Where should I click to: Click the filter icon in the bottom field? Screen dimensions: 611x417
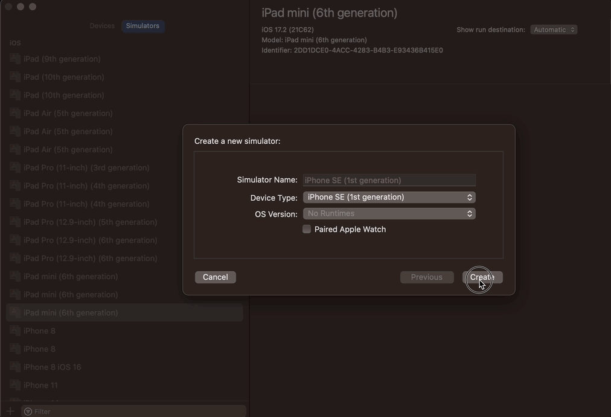tap(28, 412)
